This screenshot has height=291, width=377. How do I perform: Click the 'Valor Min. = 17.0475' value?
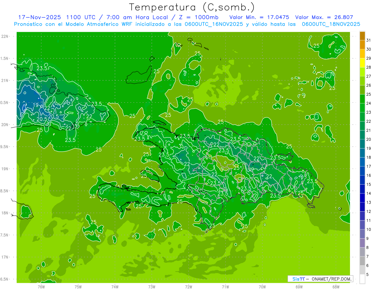pos(259,18)
